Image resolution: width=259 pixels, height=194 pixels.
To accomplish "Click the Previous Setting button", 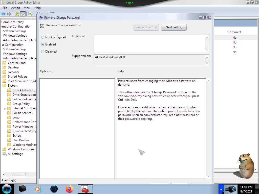I will (x=146, y=27).
